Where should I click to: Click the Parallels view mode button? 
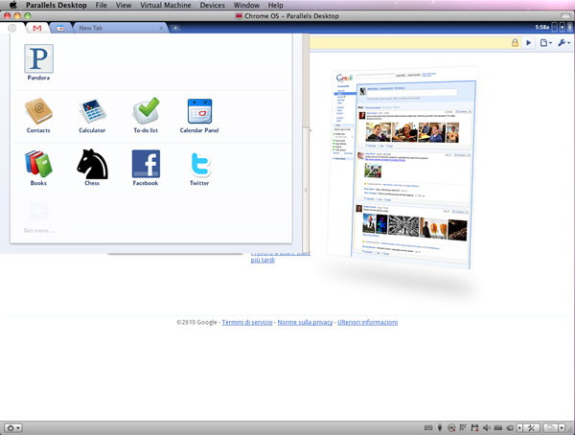coord(550,427)
